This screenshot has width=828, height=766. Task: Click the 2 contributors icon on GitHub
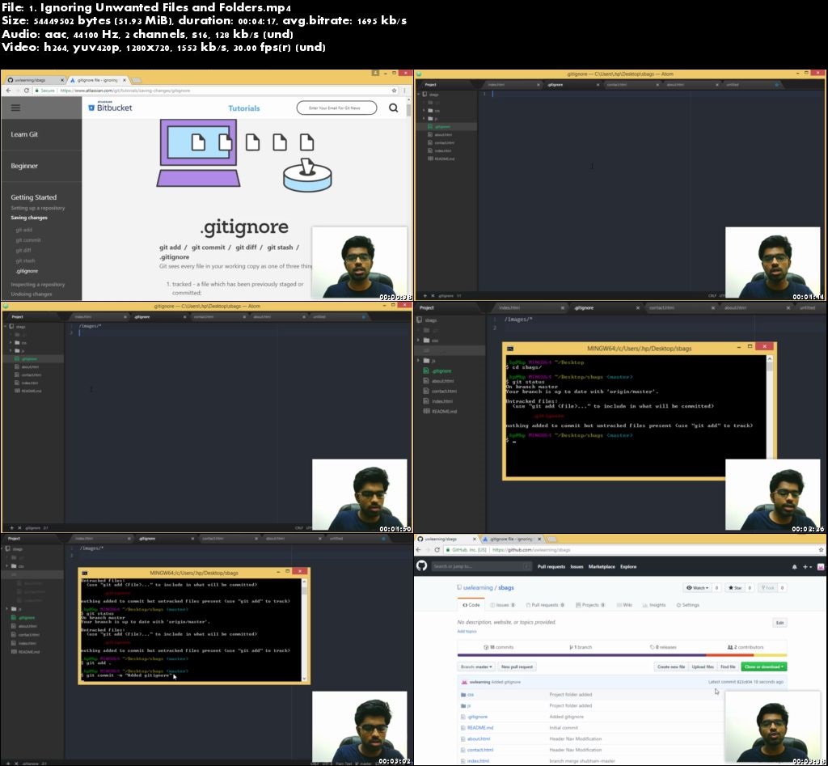[x=729, y=647]
